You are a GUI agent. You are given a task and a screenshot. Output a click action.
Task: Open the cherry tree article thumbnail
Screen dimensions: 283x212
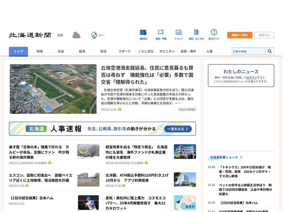(x=88, y=151)
